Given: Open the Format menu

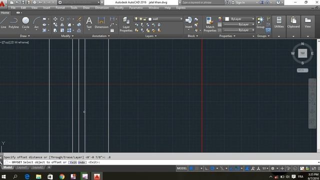Looking at the screenshot, I should click(x=60, y=8).
